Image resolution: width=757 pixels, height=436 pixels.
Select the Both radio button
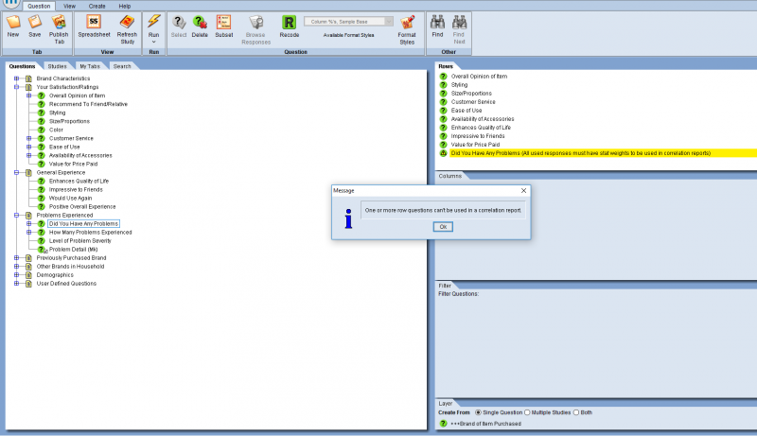click(x=576, y=412)
